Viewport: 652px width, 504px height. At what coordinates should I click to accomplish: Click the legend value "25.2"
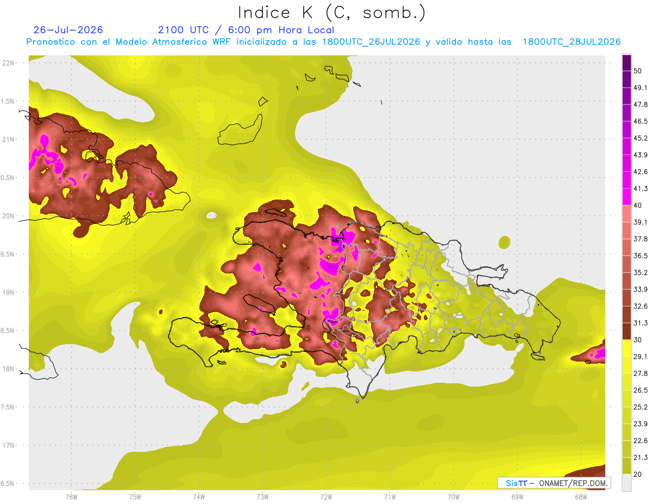(x=641, y=407)
